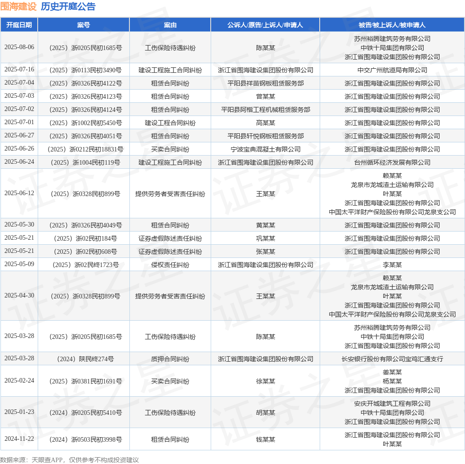Click the 被告/被上诉人/被申请人 column header
This screenshot has width=465, height=464.
392,25
